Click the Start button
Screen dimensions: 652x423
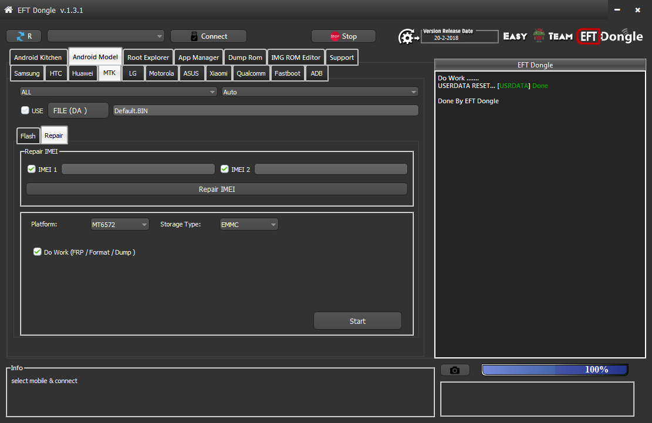tap(357, 321)
